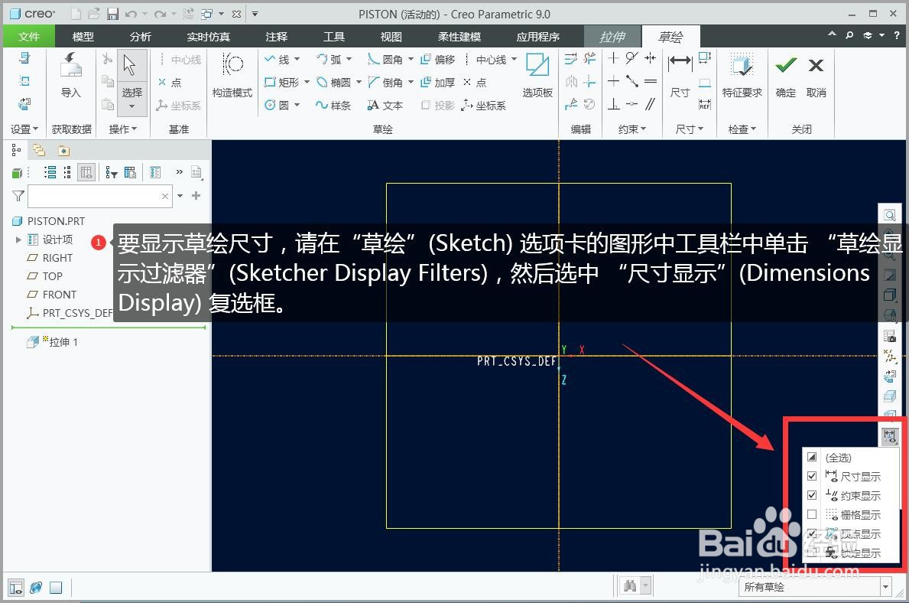Image resolution: width=909 pixels, height=603 pixels.
Task: Open the Applications (应用程序) tab
Action: 538,37
